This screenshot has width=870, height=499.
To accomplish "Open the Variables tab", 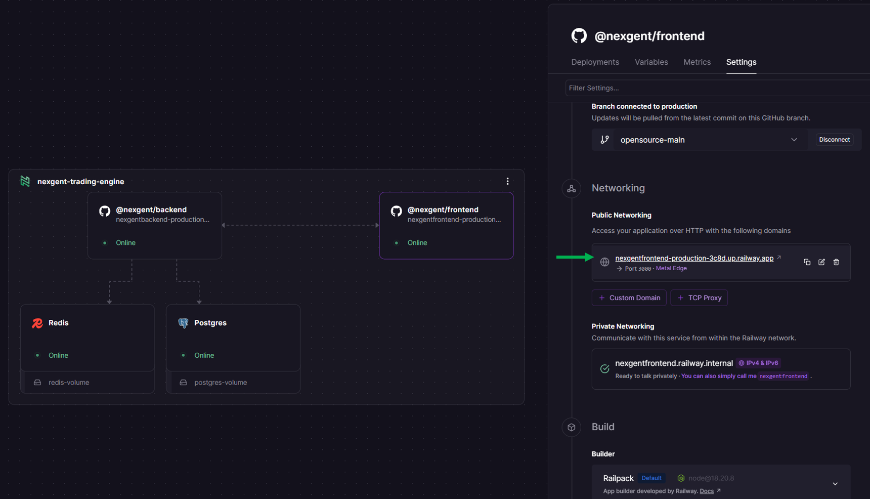I will click(x=651, y=62).
